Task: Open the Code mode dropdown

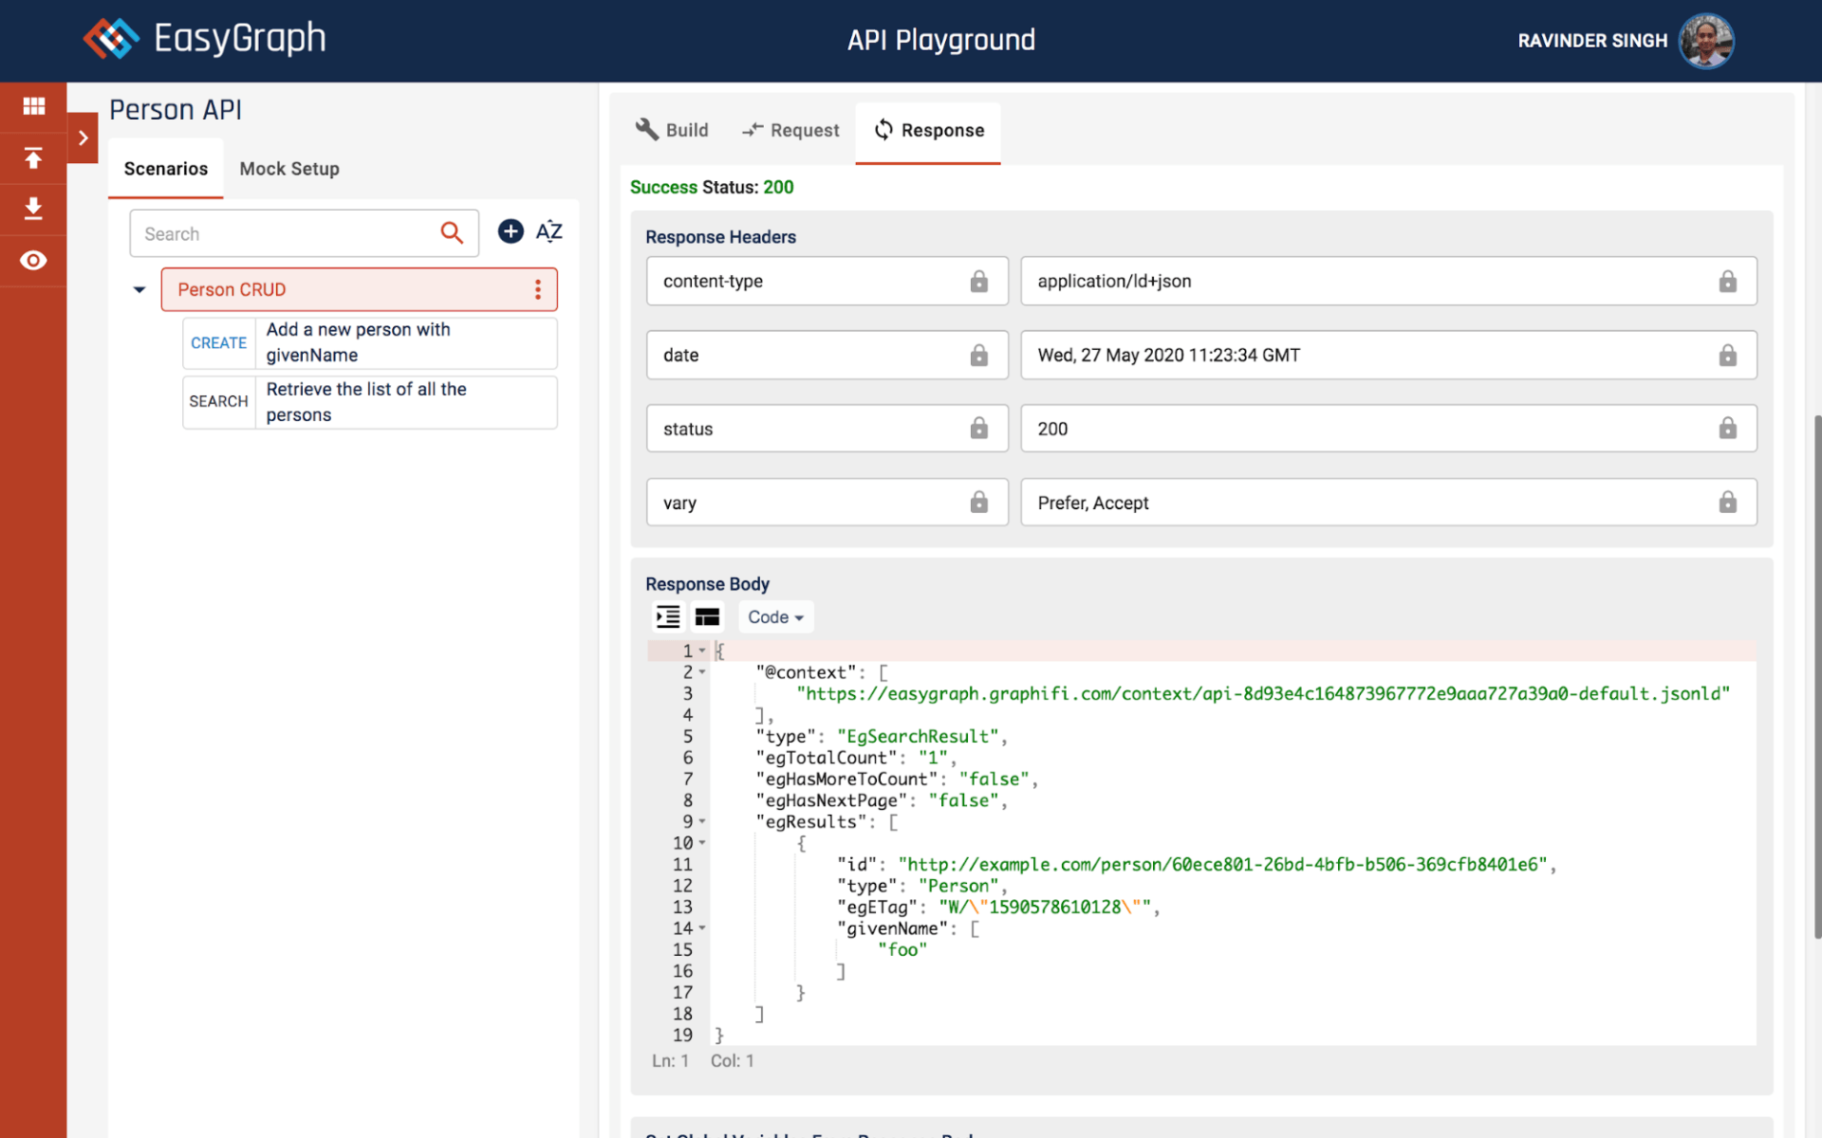Action: click(775, 617)
